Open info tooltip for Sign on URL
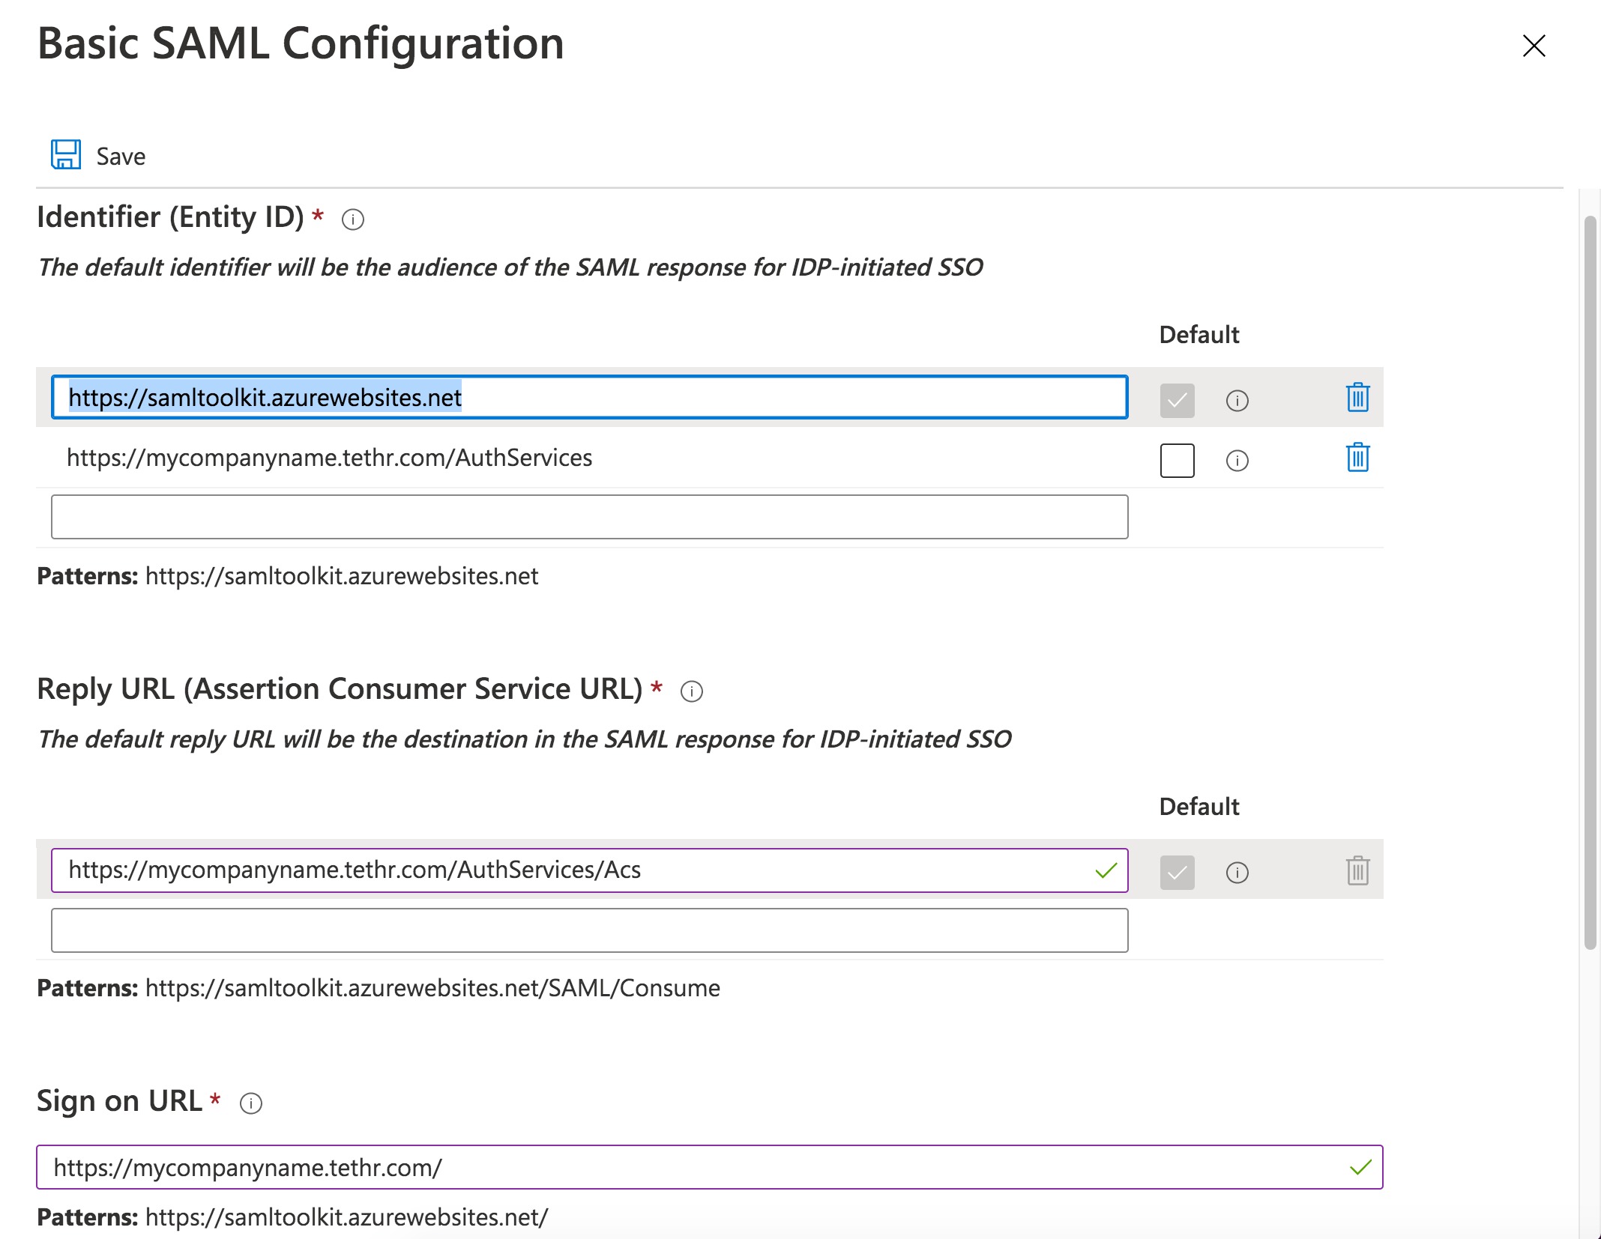1601x1239 pixels. click(x=252, y=1103)
